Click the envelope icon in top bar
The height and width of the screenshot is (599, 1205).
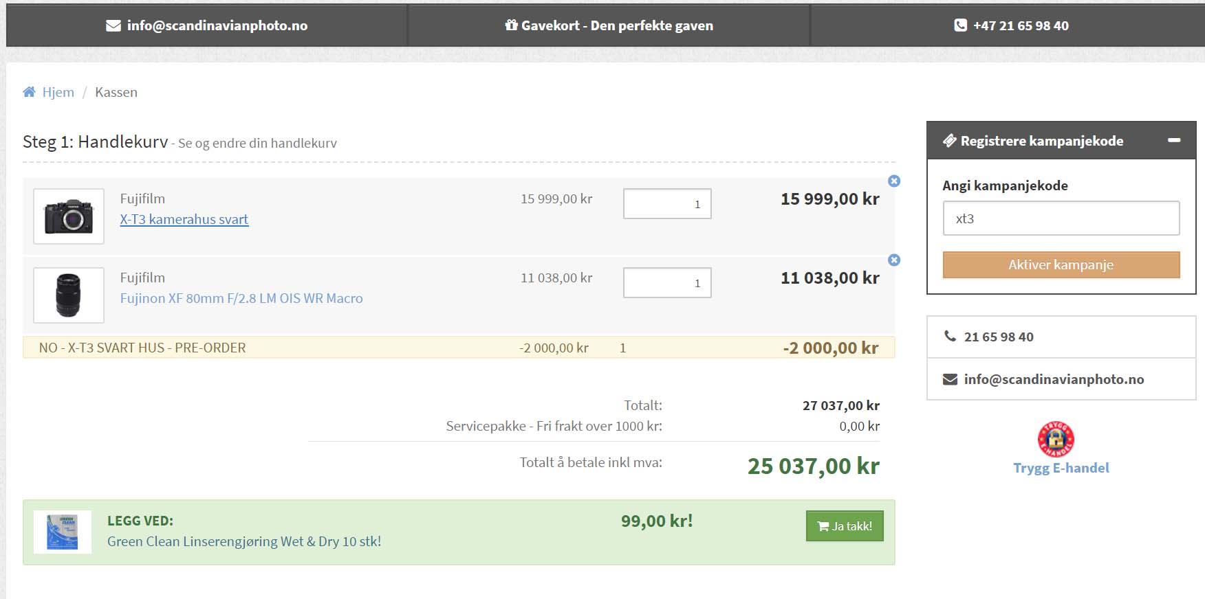(113, 25)
